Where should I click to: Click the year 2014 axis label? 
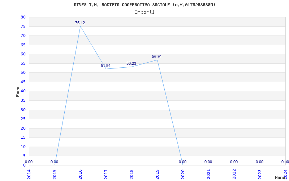(x=29, y=174)
